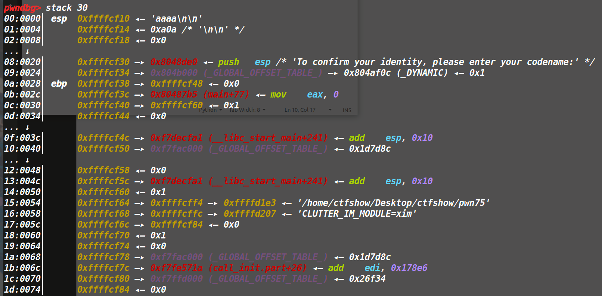Viewport: 602px width, 296px height.
Task: Click the red 0x8048de0 code address
Action: [x=174, y=62]
